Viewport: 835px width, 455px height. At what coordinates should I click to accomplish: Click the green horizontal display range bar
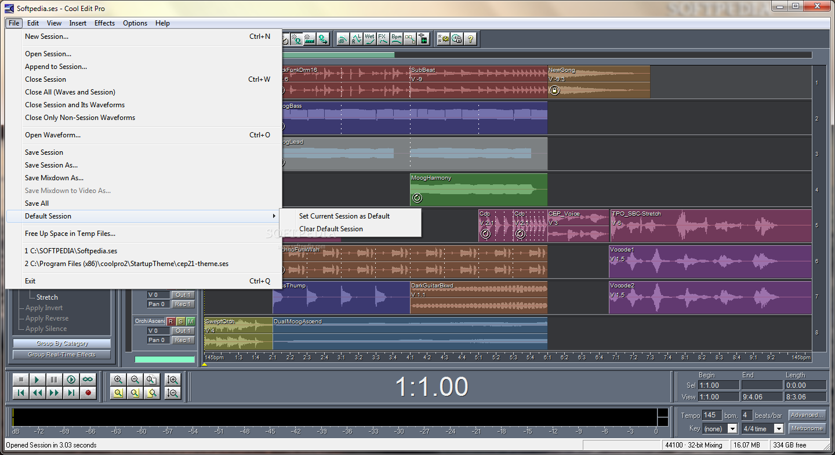[x=339, y=55]
